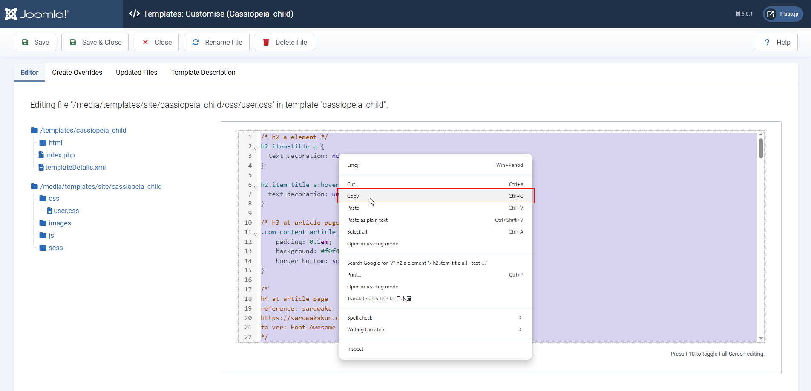
Task: Click the css folder icon
Action: point(43,199)
